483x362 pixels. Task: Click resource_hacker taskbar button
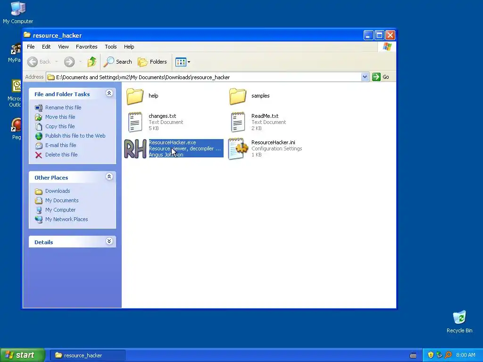[x=88, y=355]
